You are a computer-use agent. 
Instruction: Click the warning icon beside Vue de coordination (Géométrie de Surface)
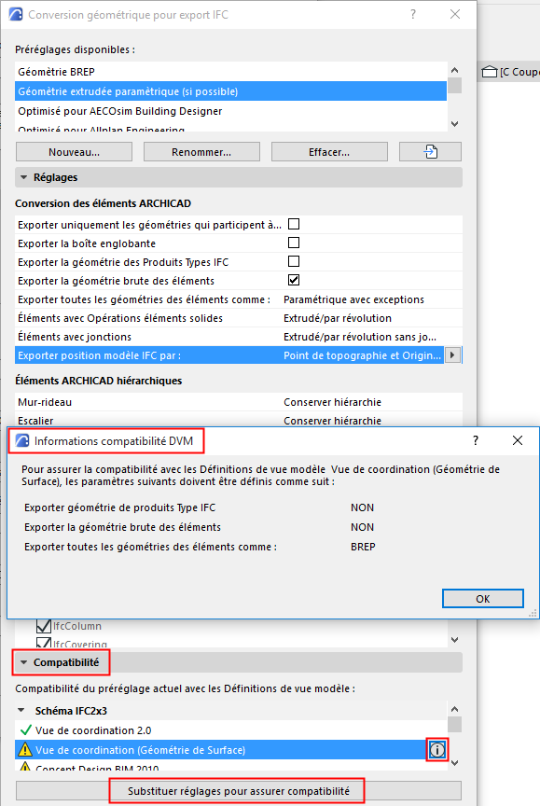pos(24,750)
